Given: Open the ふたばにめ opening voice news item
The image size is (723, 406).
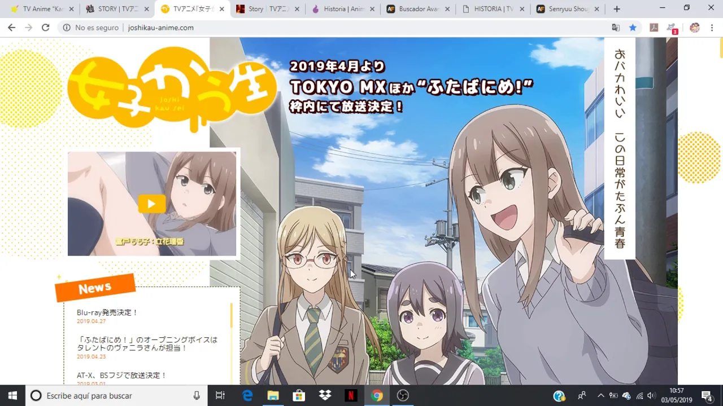Looking at the screenshot, I should [147, 344].
